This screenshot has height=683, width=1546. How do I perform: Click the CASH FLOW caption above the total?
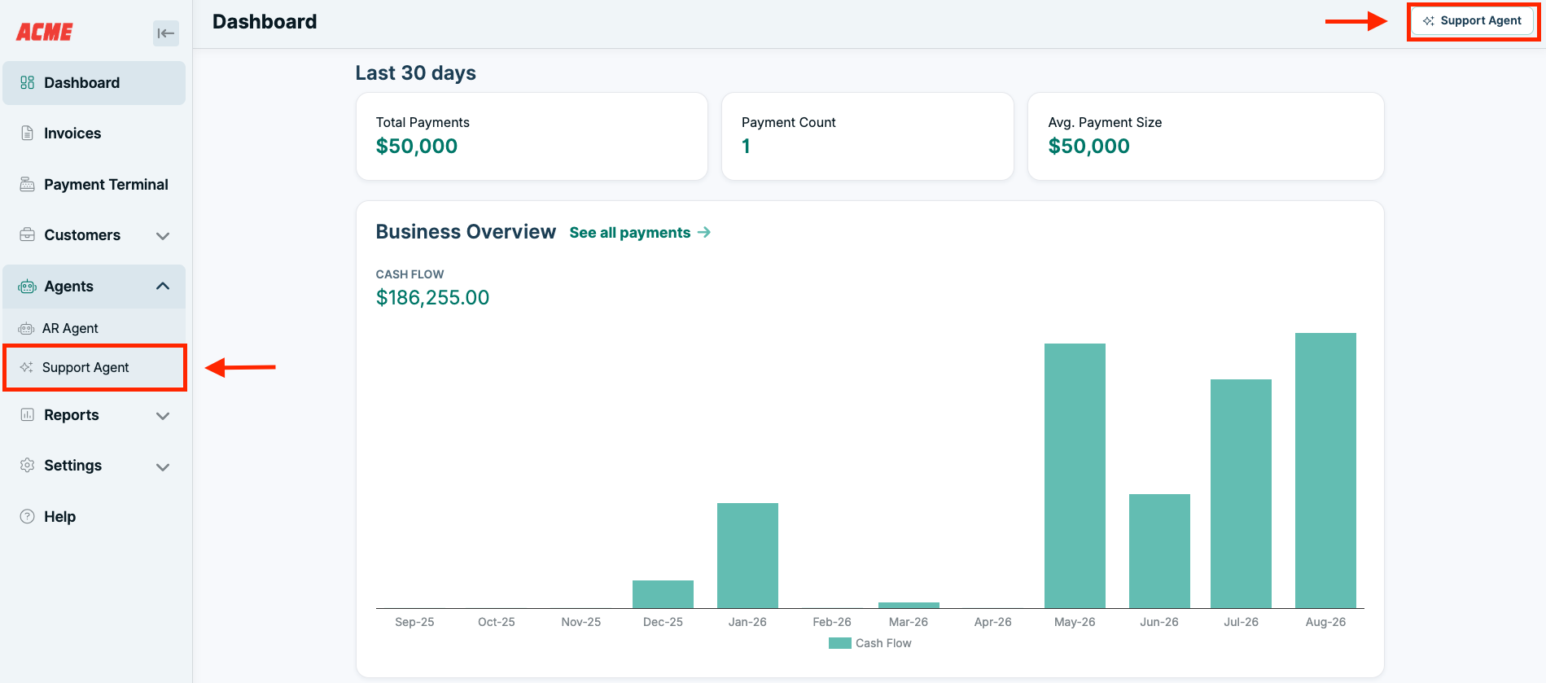click(x=410, y=274)
